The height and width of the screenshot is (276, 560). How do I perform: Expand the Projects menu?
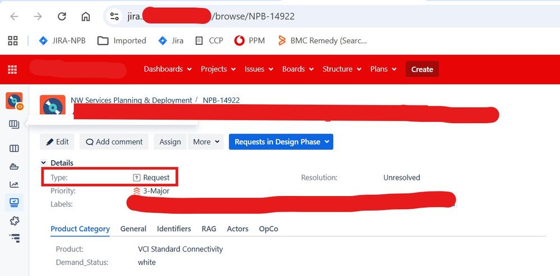click(x=218, y=69)
